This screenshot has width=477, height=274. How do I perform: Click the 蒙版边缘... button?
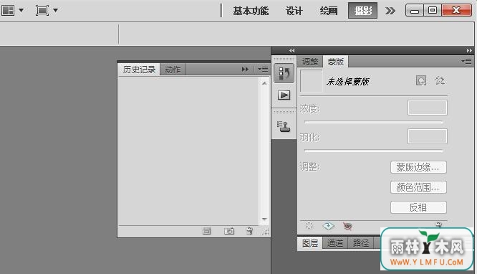point(418,167)
